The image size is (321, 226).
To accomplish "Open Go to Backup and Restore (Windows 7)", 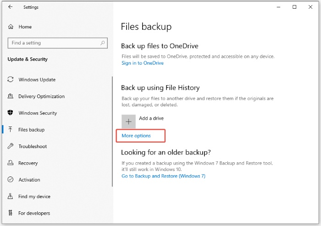I will coord(163,176).
